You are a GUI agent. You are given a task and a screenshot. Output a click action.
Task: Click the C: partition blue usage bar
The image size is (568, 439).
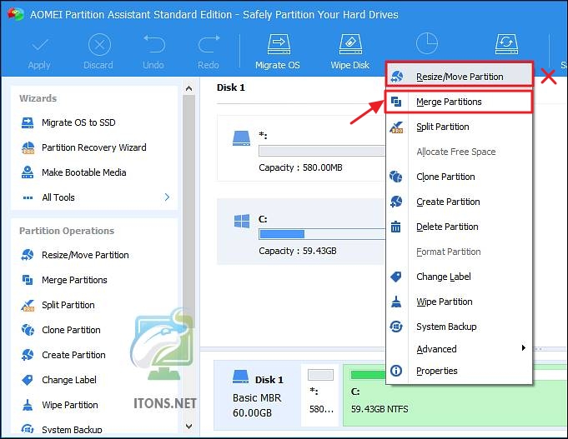[x=282, y=234]
